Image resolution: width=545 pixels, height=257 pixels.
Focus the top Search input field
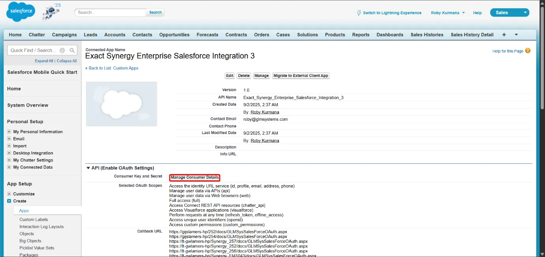(x=110, y=12)
